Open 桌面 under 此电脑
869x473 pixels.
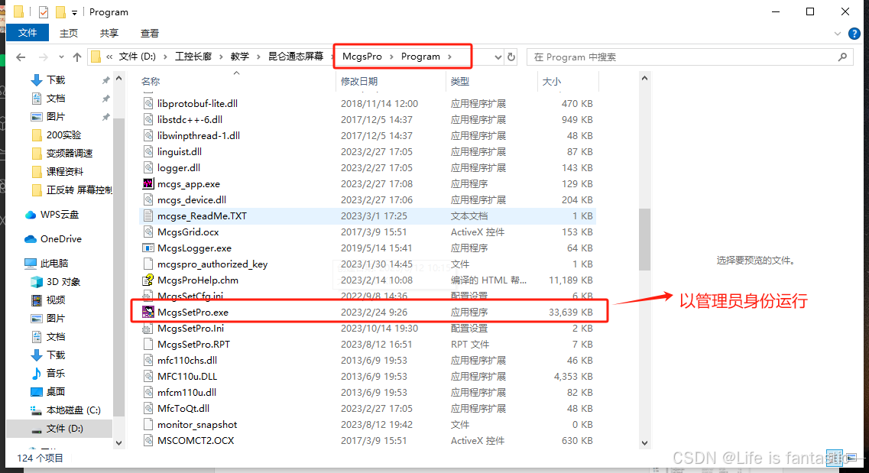click(x=56, y=391)
